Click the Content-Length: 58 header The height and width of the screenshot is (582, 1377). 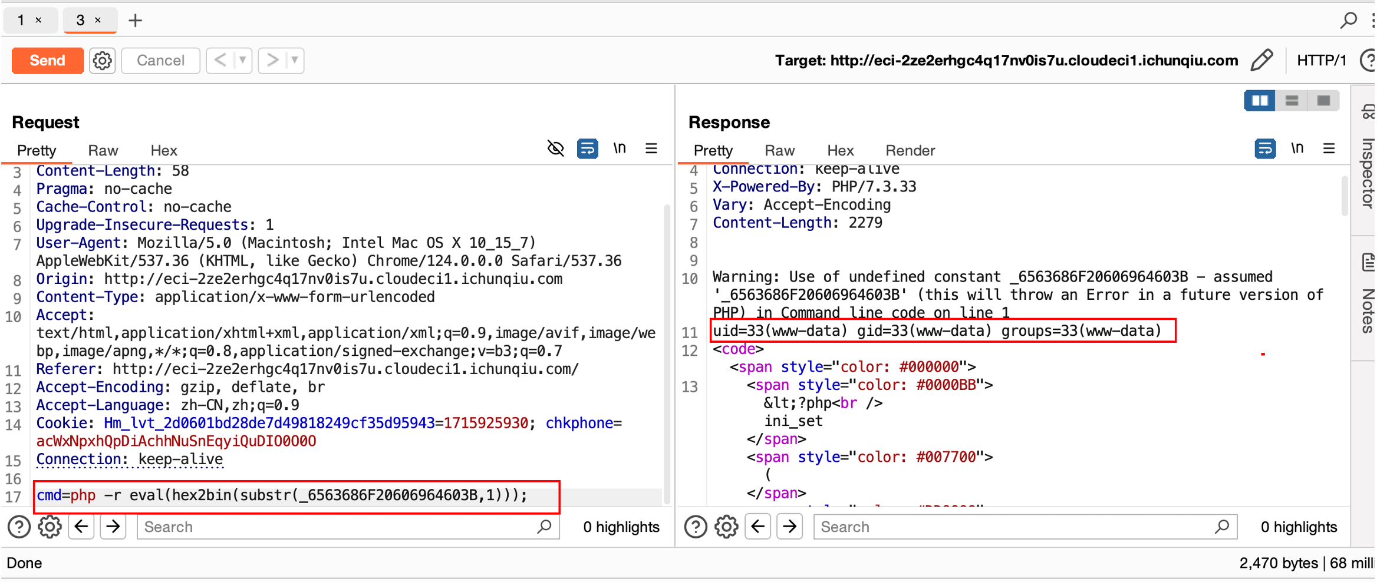point(113,171)
